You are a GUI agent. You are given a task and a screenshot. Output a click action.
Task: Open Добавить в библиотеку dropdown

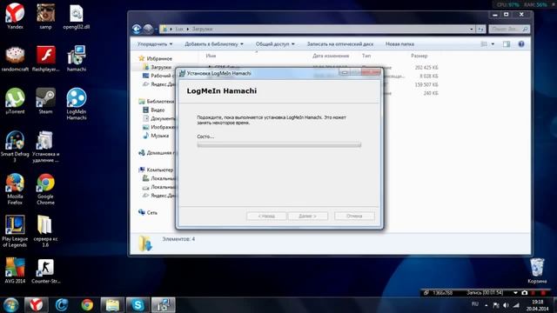pos(214,44)
